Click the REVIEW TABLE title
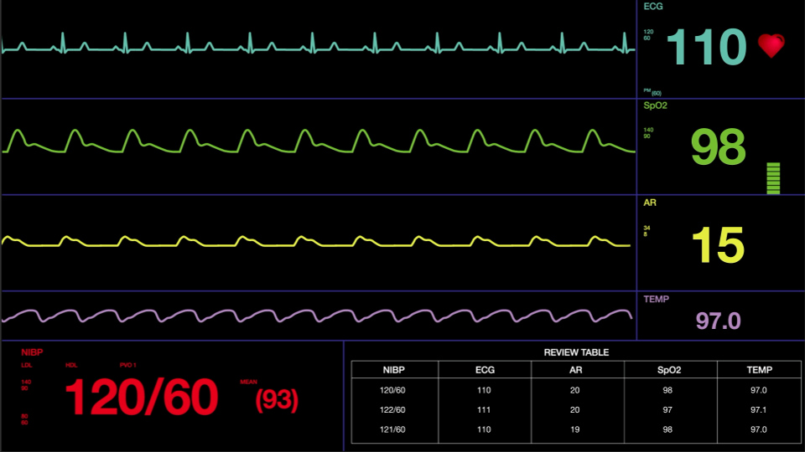 pyautogui.click(x=576, y=352)
